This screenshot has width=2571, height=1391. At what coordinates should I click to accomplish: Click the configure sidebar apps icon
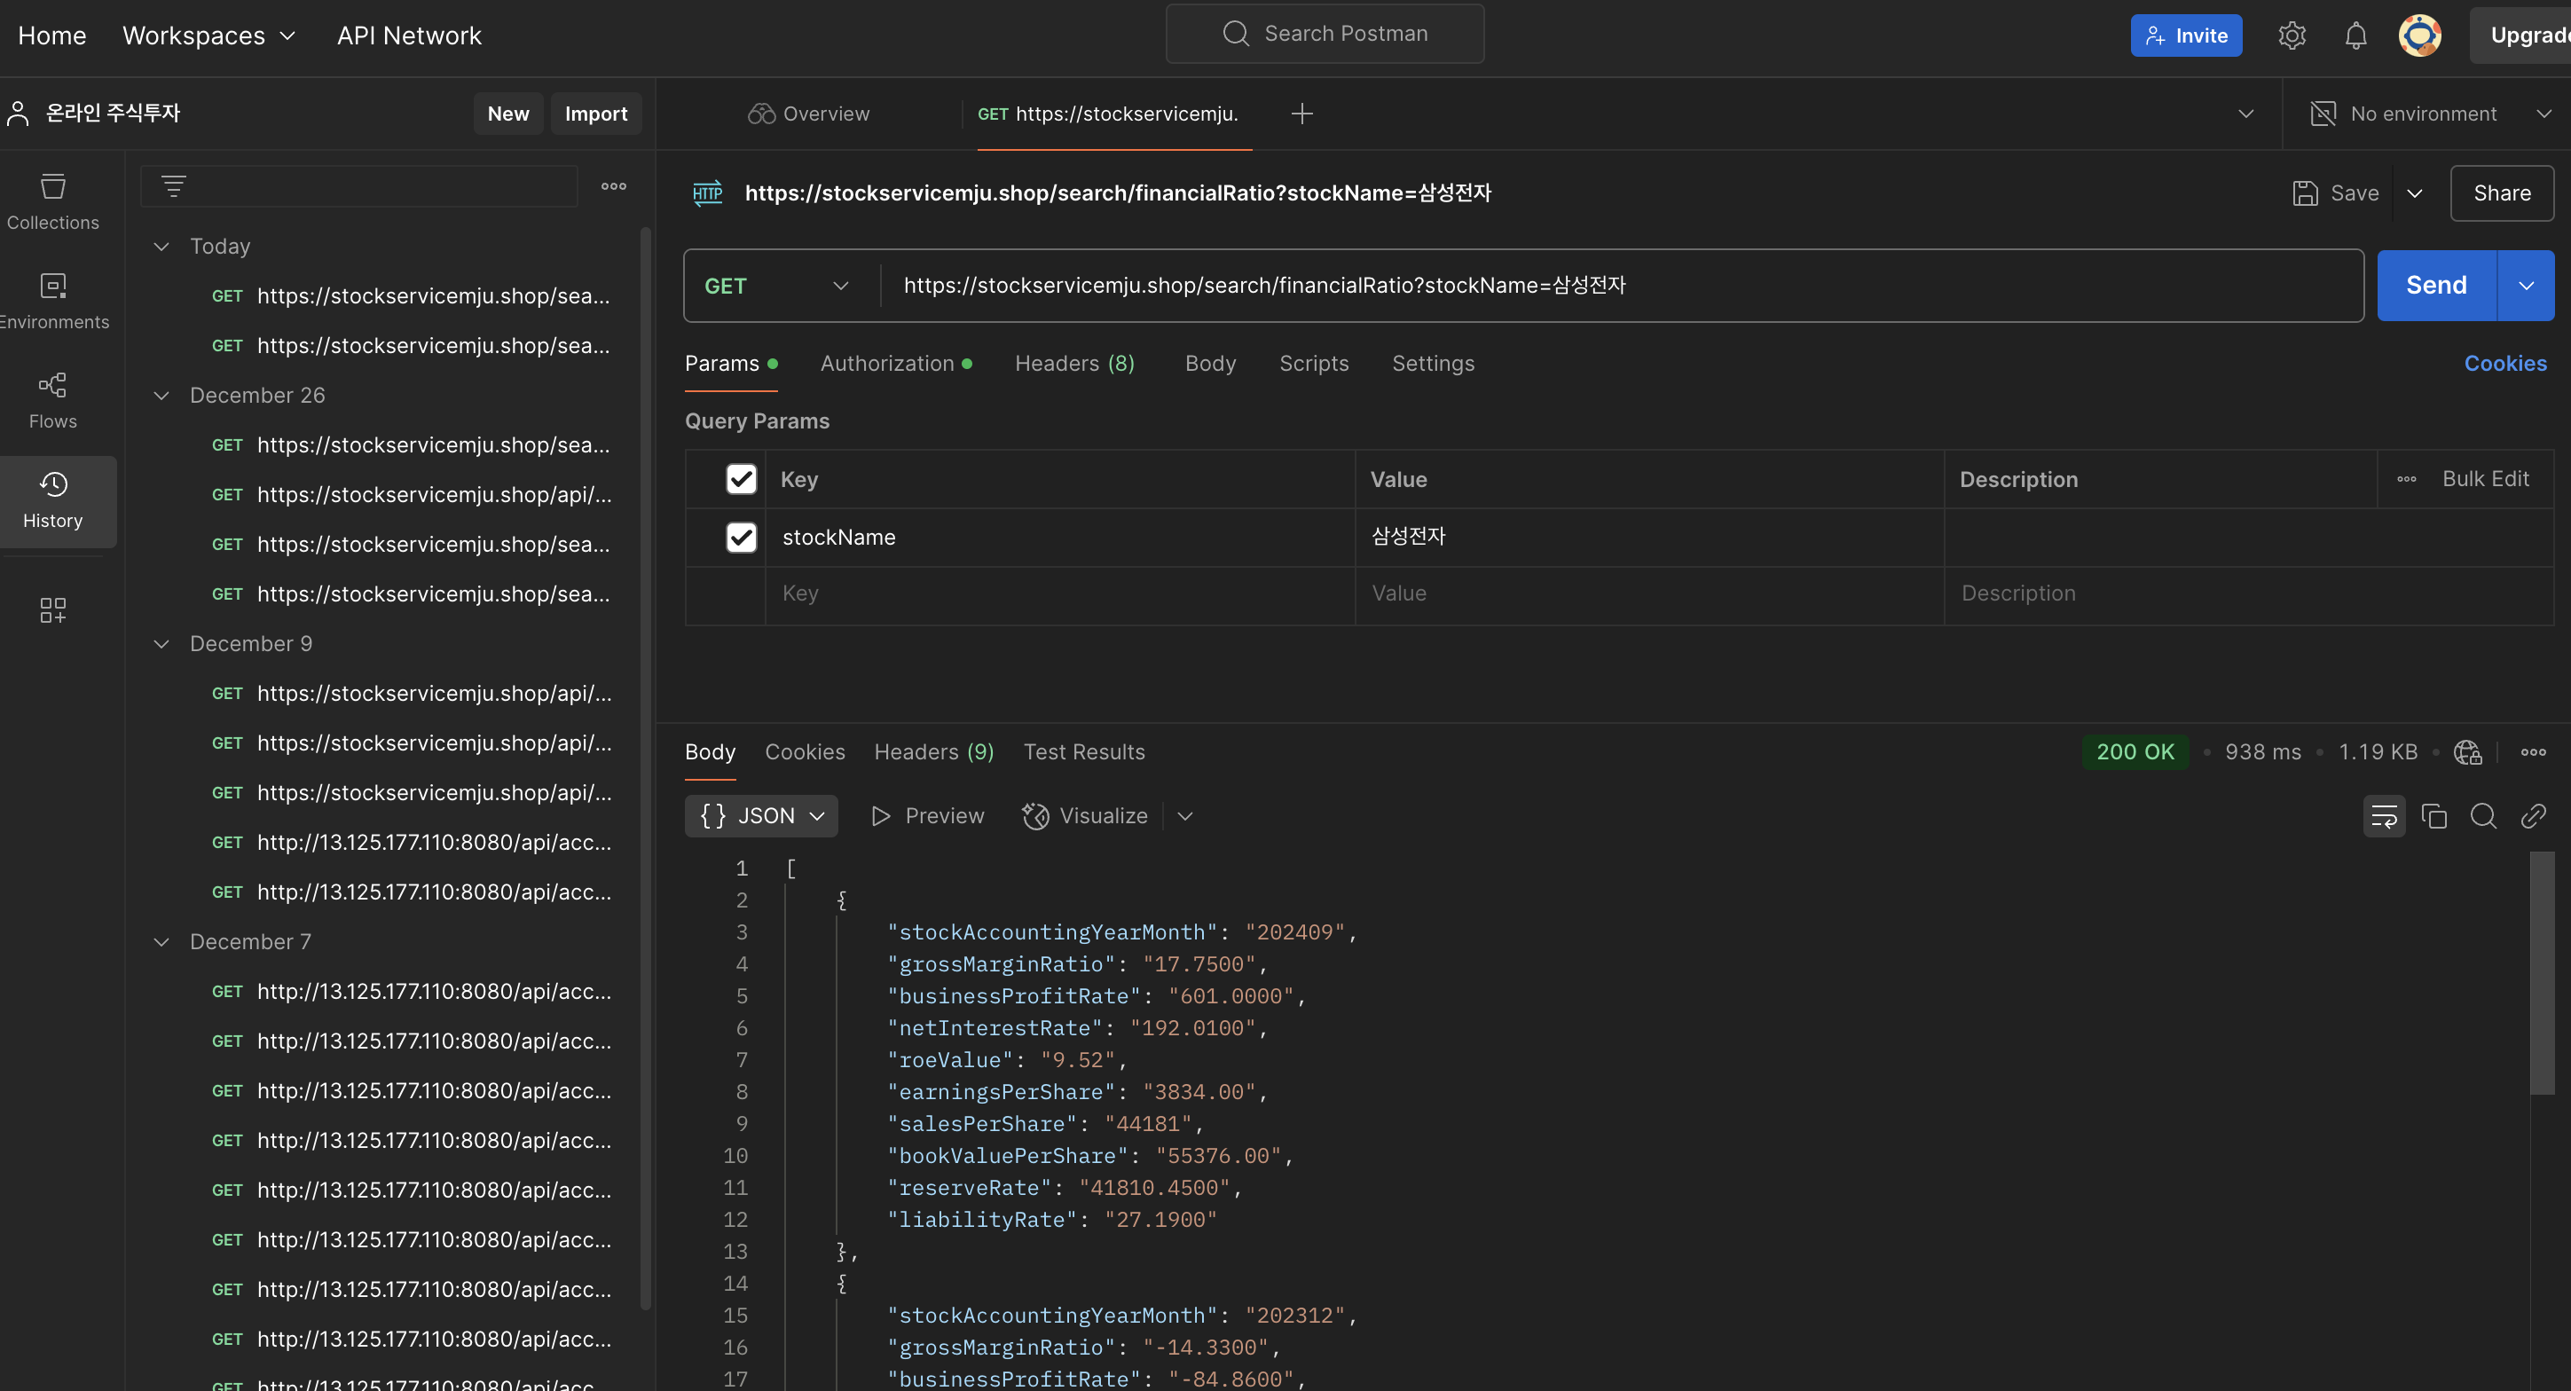pos(53,609)
